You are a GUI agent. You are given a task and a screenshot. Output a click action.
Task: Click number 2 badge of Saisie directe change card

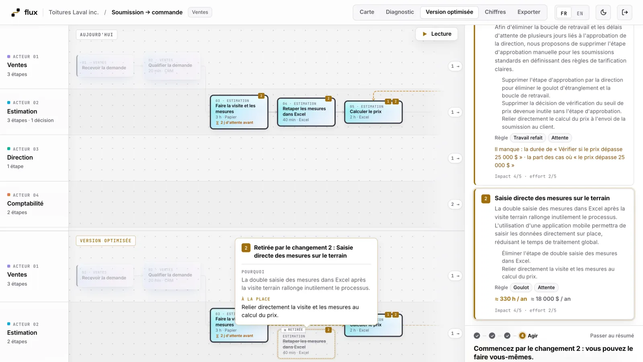[485, 199]
